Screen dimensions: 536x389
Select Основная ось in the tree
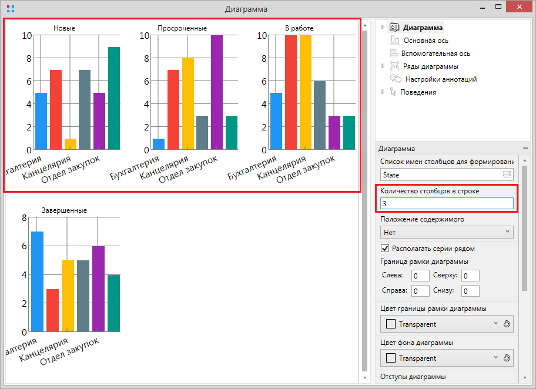click(x=426, y=41)
